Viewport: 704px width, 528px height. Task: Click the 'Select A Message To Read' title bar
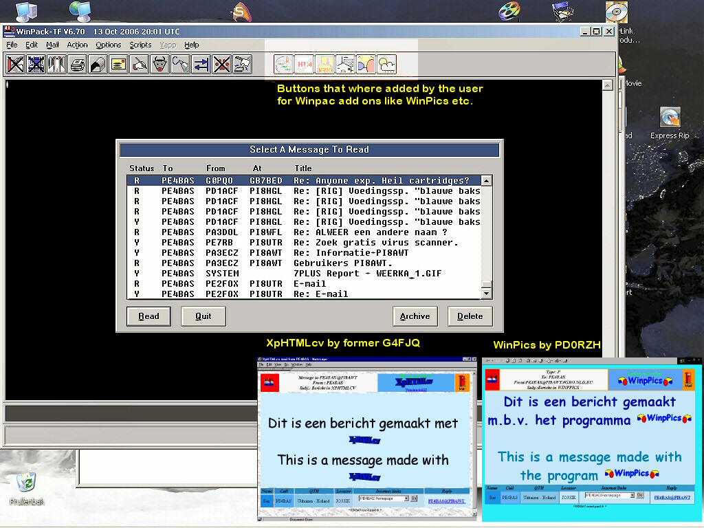309,149
